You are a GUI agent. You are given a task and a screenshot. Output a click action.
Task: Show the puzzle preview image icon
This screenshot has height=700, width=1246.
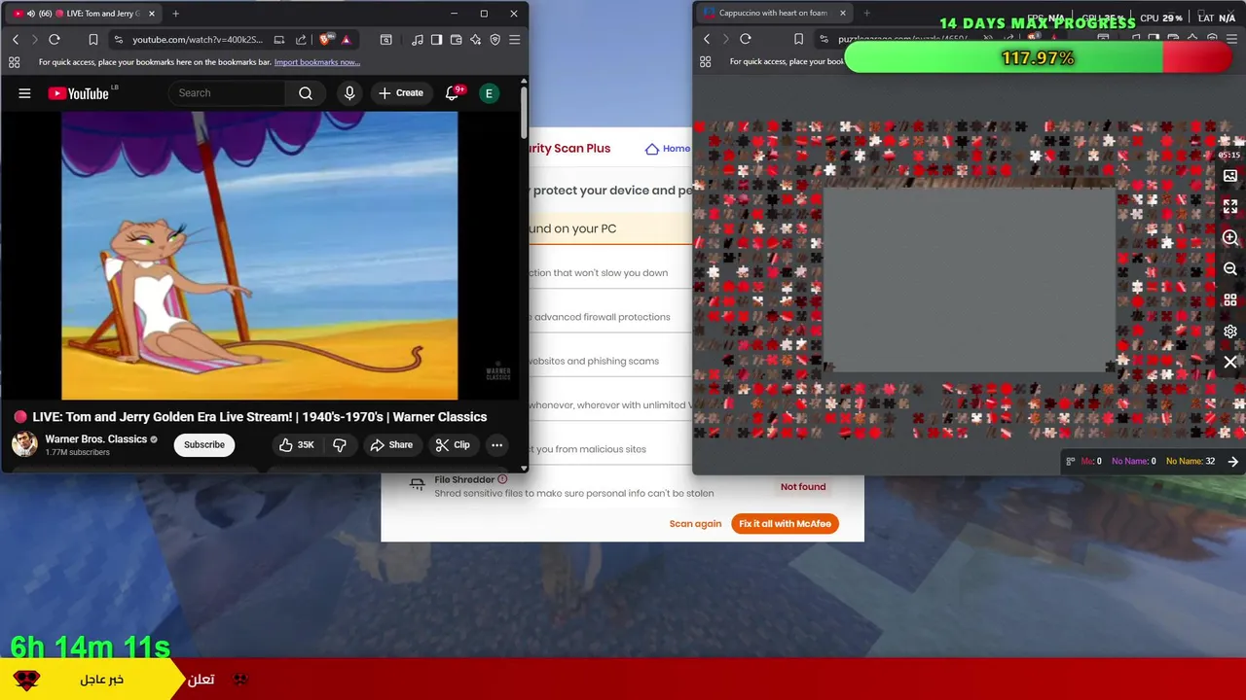click(1230, 176)
